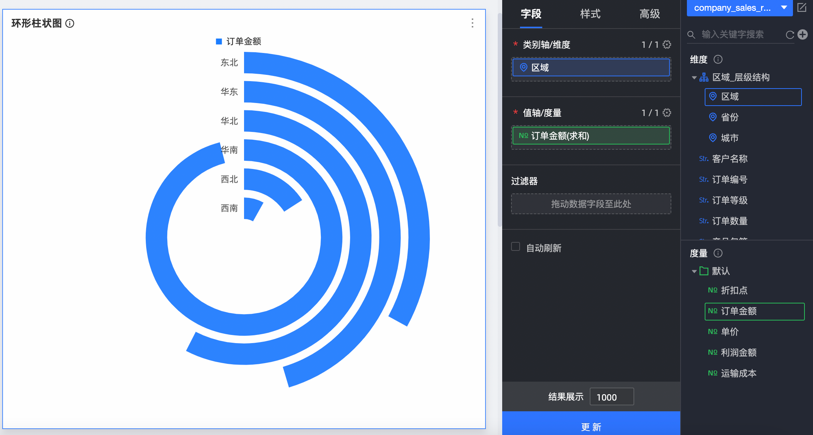Select the 客户名称 field
This screenshot has height=435, width=813.
coord(730,159)
